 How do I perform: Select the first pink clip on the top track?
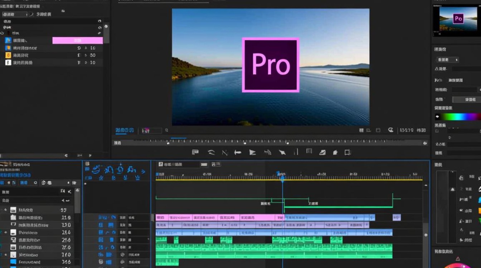point(162,217)
